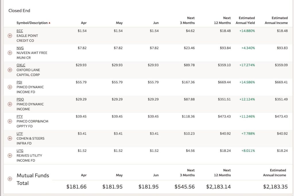Click the Next 12 Months column header
Viewport: 294px width, 196px height.
click(x=222, y=20)
